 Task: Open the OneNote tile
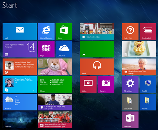coord(130,120)
